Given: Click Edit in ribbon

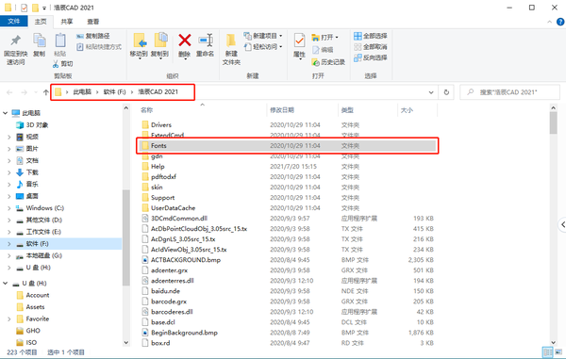Looking at the screenshot, I should coord(323,50).
